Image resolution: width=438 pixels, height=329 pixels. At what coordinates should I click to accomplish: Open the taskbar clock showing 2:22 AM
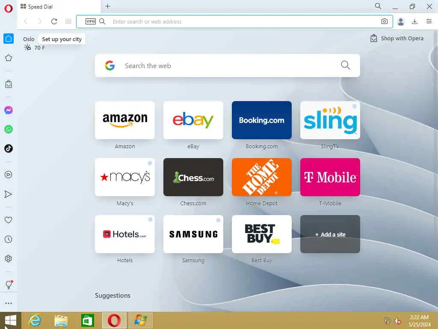[x=419, y=320]
